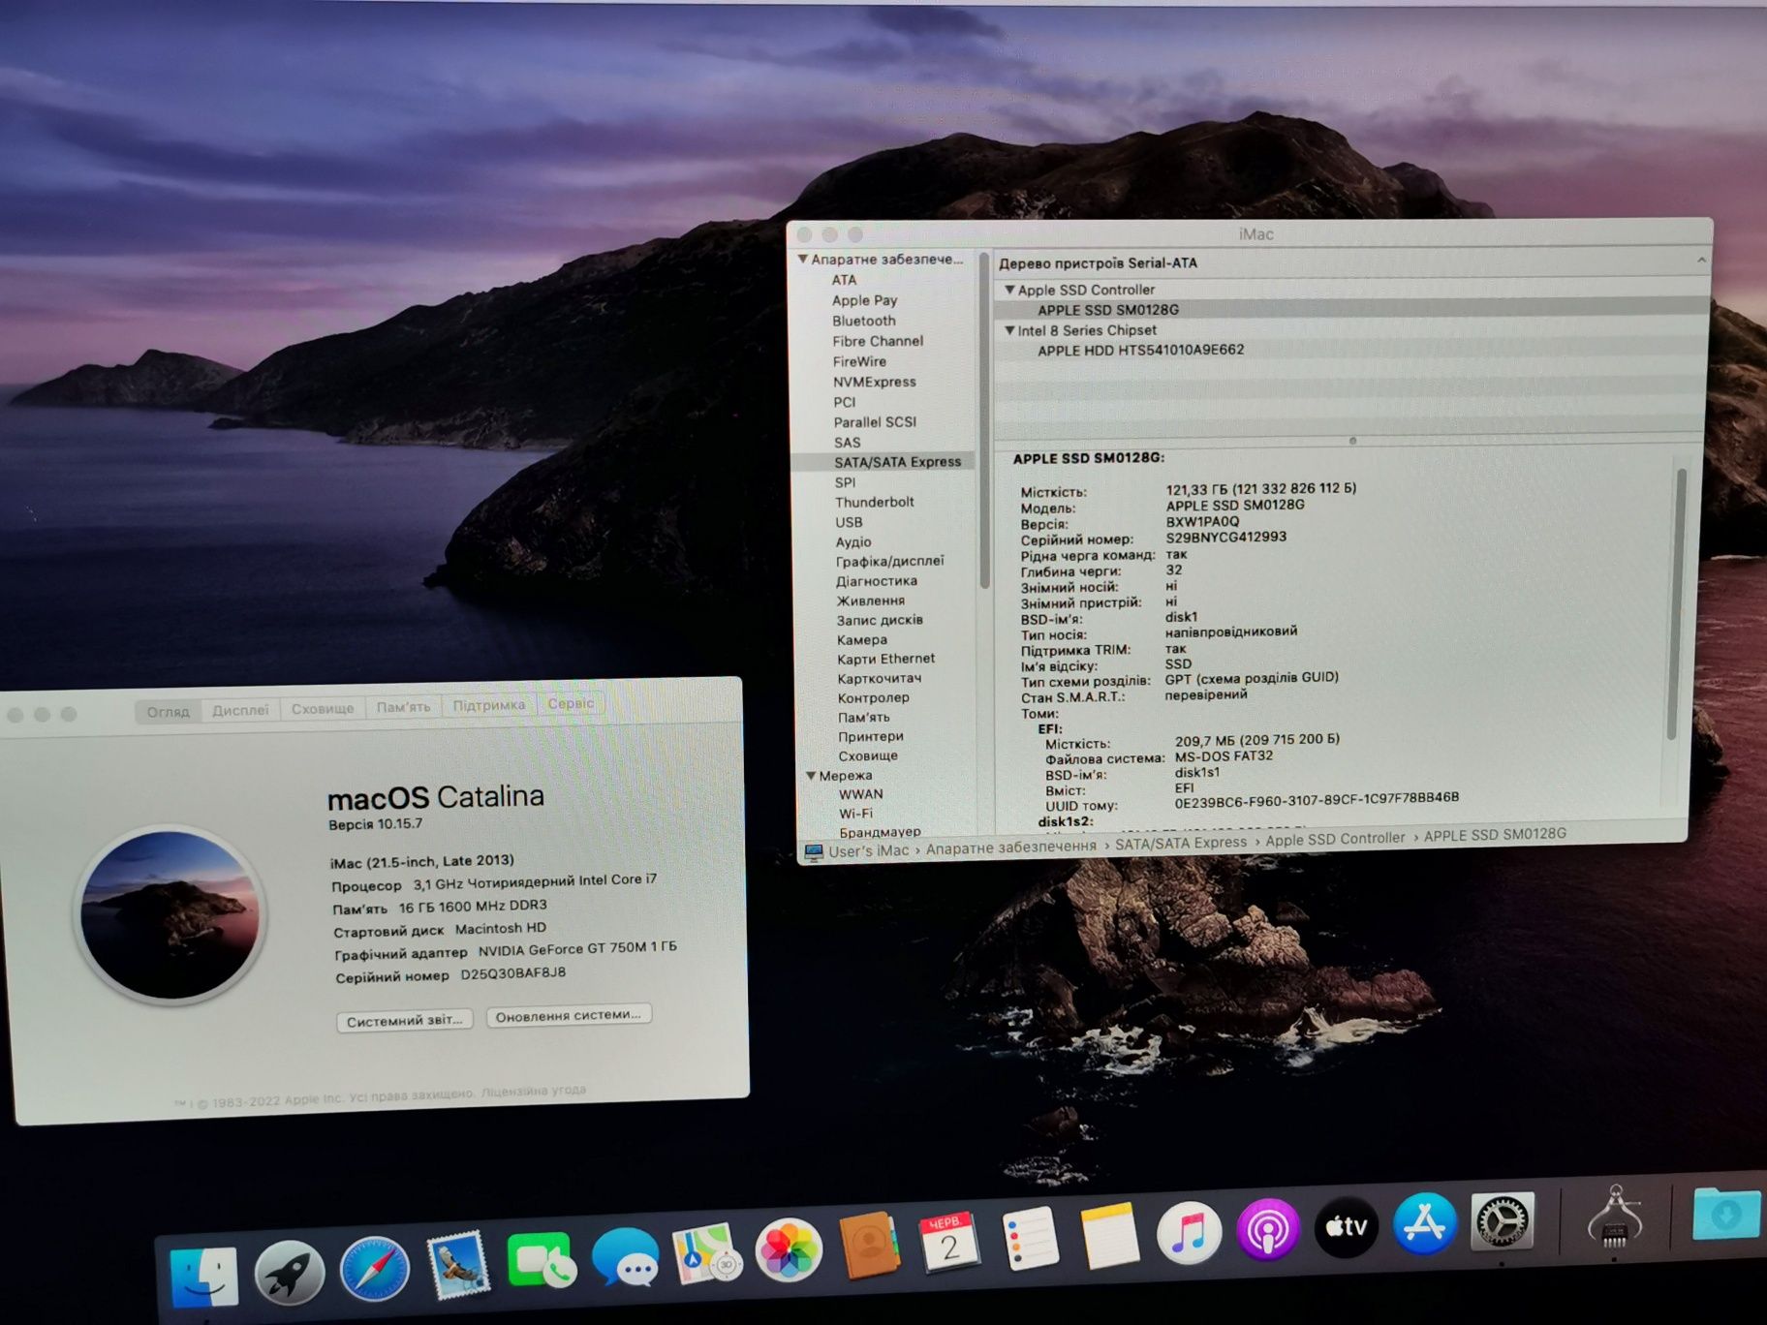Collapse the Мережа sidebar section
Screen dimensions: 1767x1325
tap(811, 776)
